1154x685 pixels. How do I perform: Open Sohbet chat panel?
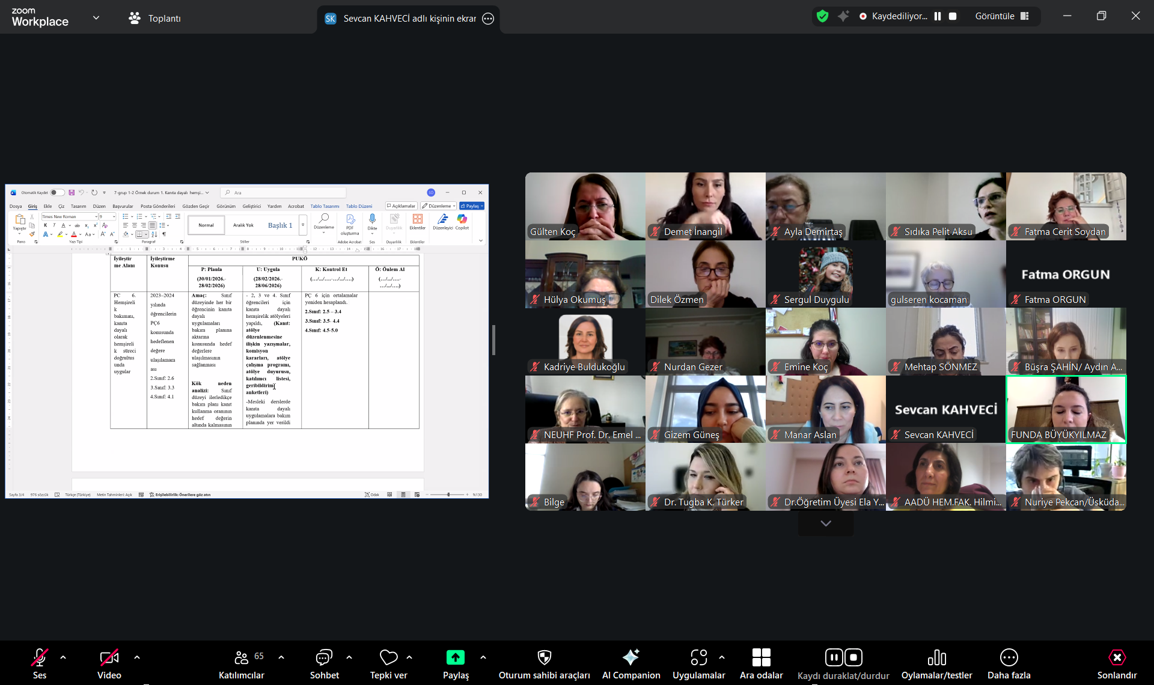(x=324, y=657)
